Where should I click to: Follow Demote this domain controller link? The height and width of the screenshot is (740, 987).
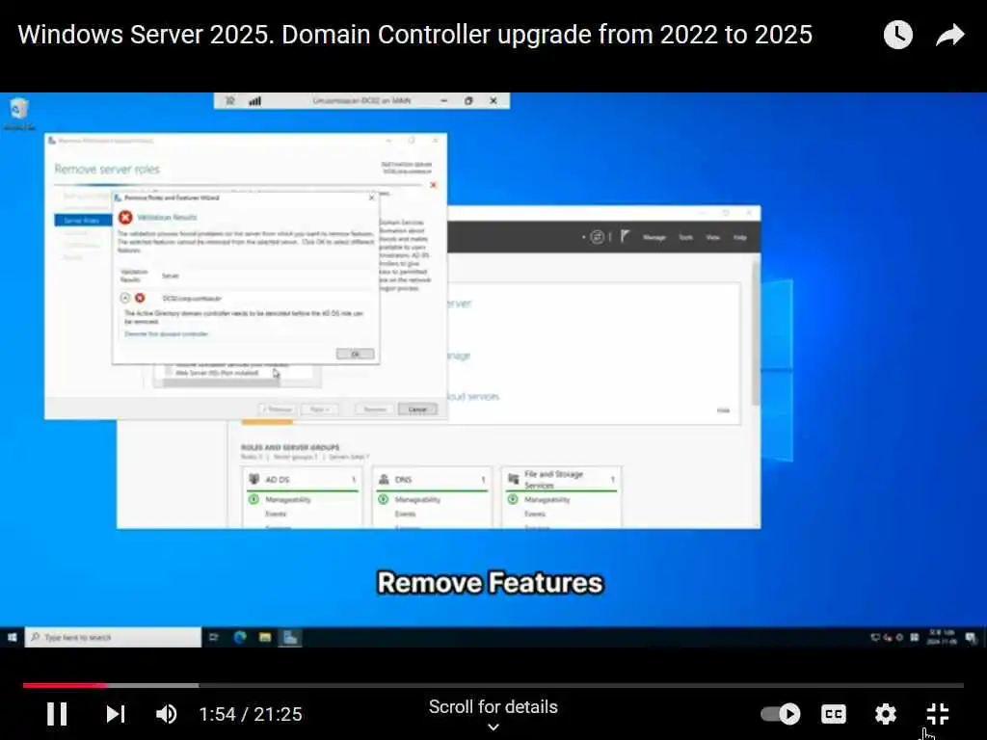pyautogui.click(x=166, y=334)
